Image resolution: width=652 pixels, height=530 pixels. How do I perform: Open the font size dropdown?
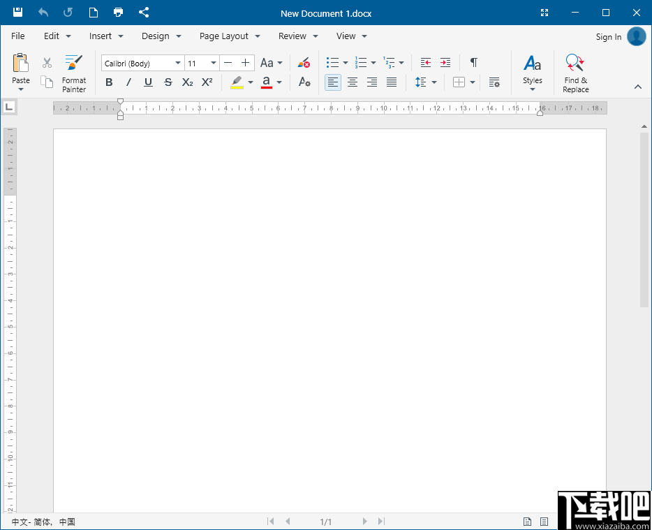tap(213, 62)
